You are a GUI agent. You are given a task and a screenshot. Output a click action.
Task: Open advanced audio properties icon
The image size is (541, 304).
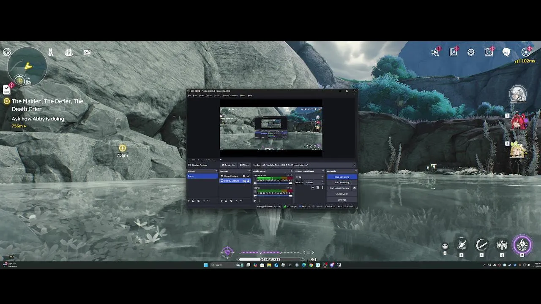point(254,201)
